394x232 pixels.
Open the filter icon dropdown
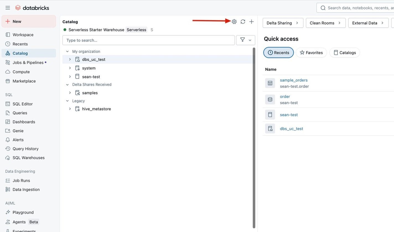pyautogui.click(x=245, y=40)
